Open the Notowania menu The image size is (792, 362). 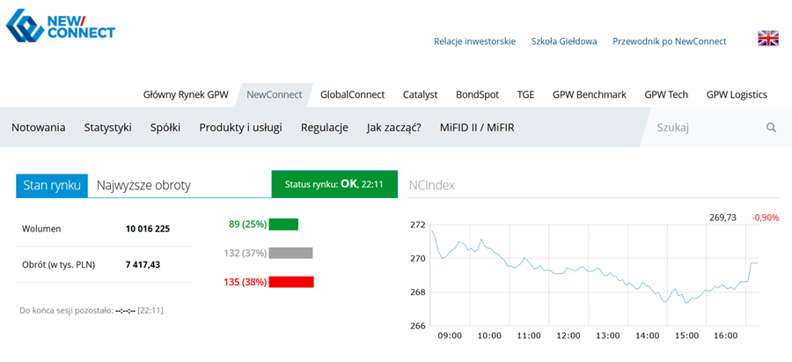click(x=39, y=128)
